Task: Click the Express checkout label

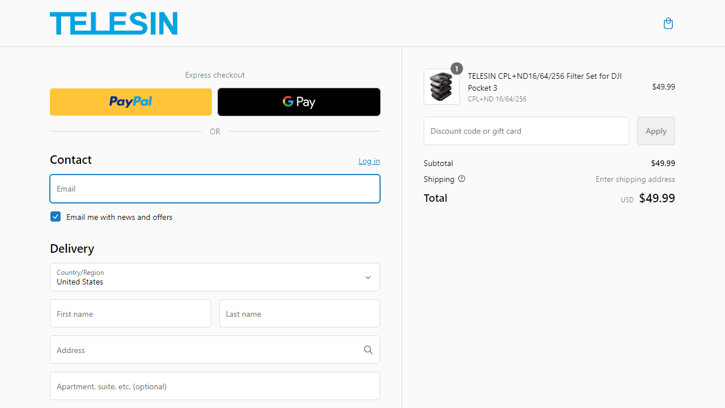Action: 215,75
